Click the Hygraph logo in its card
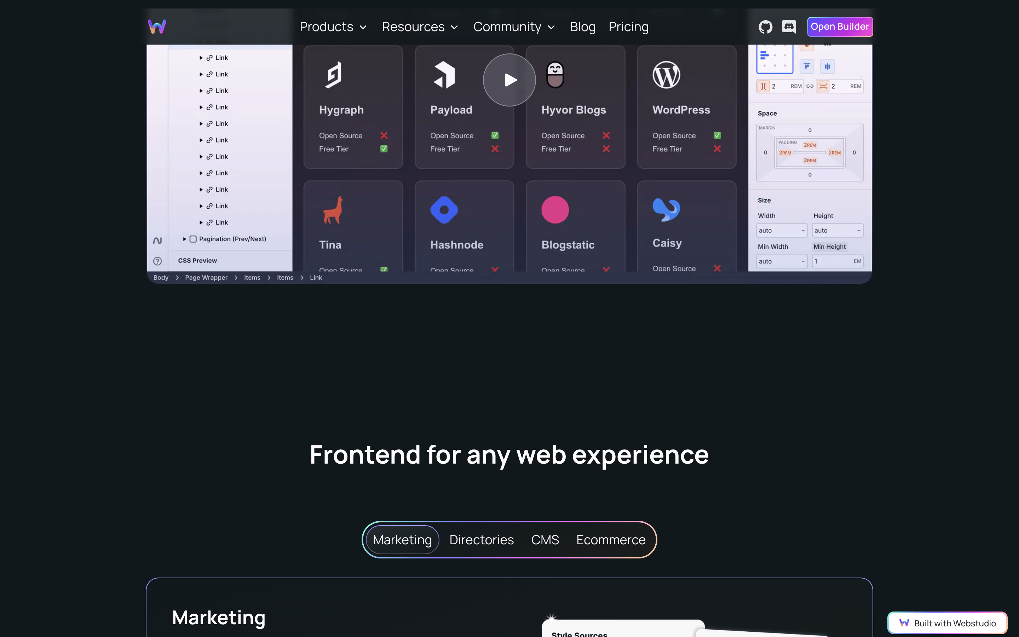The height and width of the screenshot is (637, 1019). [x=333, y=75]
